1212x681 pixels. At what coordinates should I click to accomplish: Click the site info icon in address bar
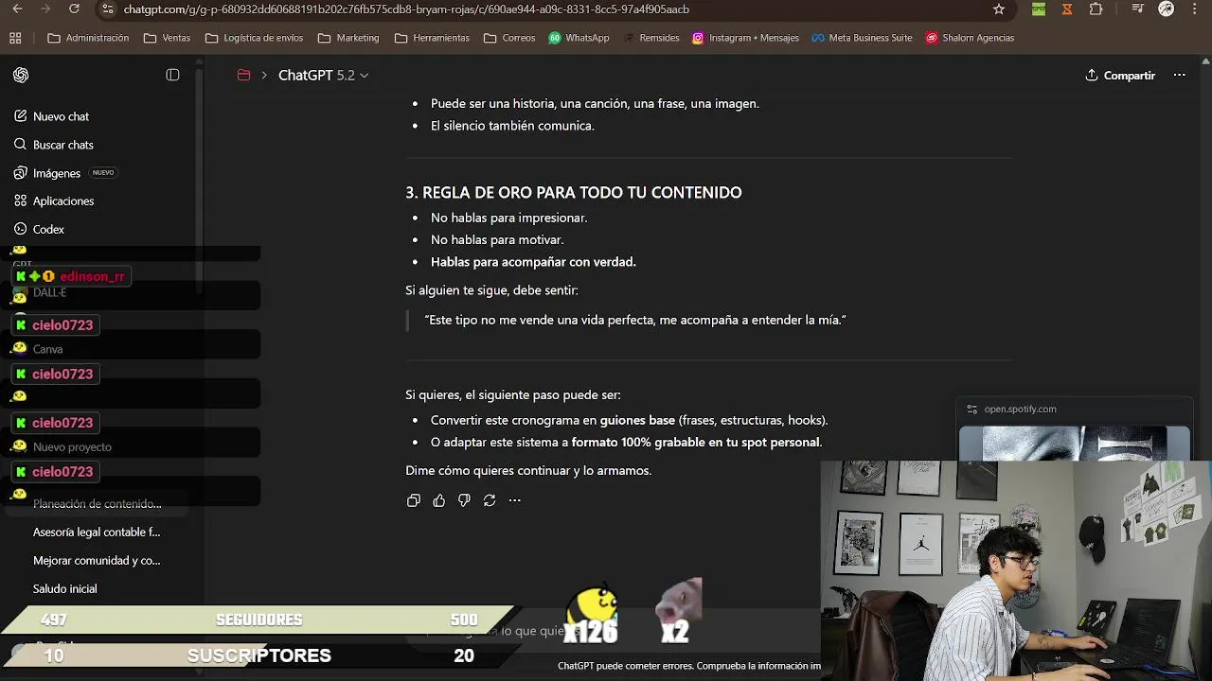point(107,9)
